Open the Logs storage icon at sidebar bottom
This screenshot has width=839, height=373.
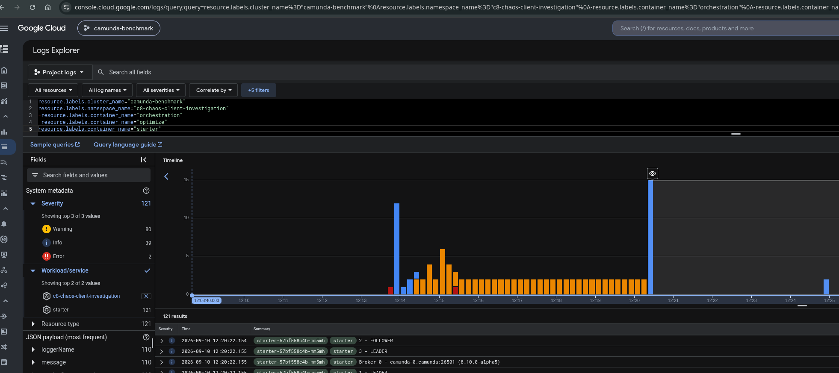click(4, 362)
